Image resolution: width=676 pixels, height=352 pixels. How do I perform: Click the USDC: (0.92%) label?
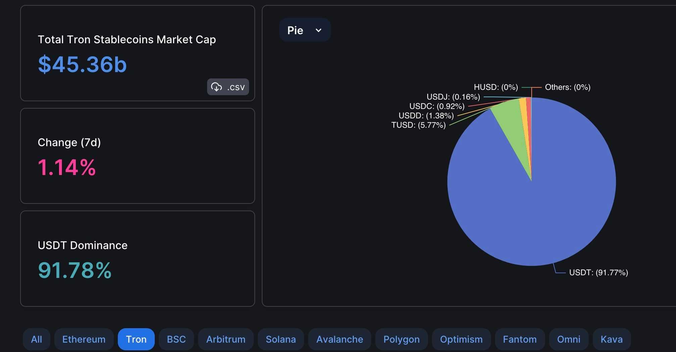click(x=436, y=106)
